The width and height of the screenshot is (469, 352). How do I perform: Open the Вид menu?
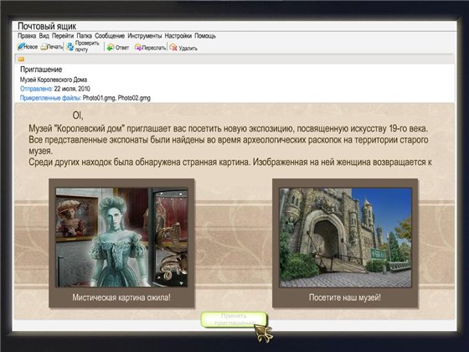coord(44,36)
